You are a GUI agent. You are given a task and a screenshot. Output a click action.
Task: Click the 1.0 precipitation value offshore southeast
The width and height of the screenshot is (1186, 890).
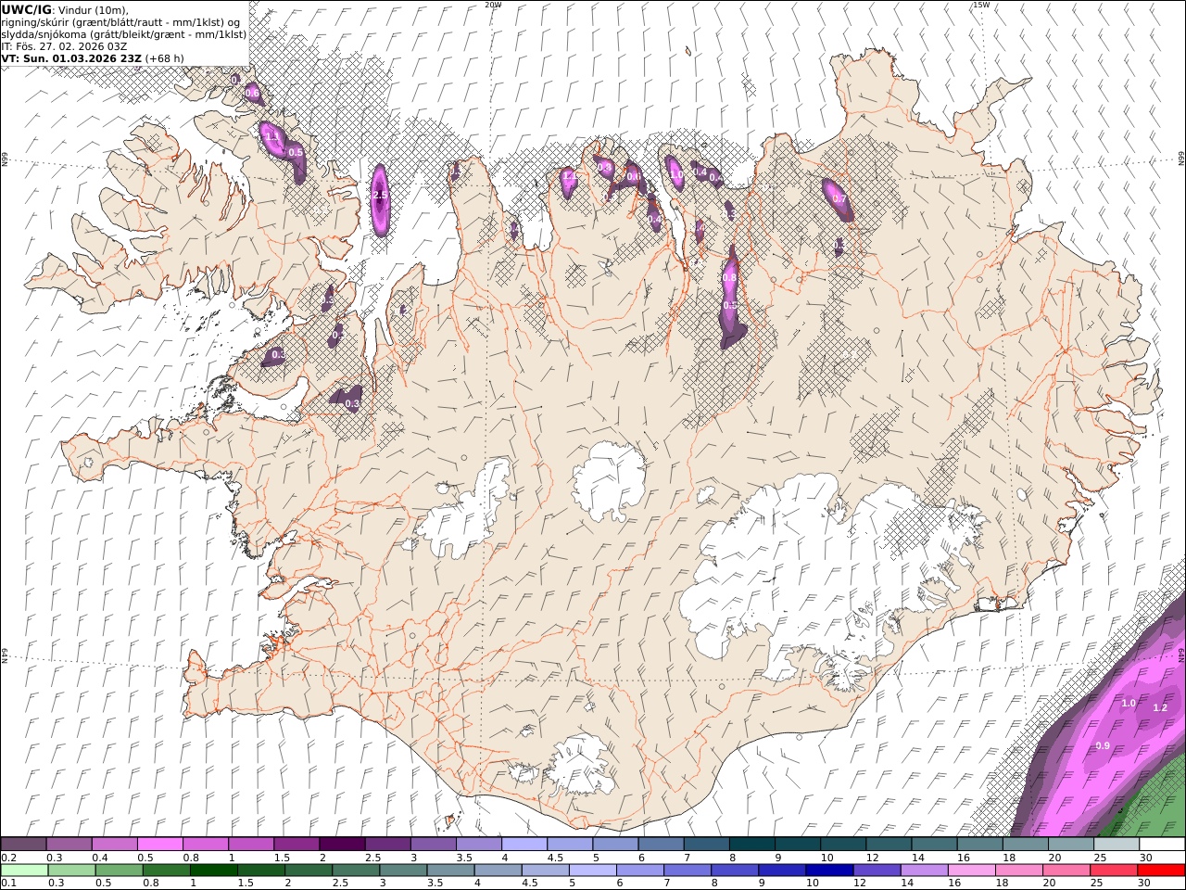[1129, 704]
